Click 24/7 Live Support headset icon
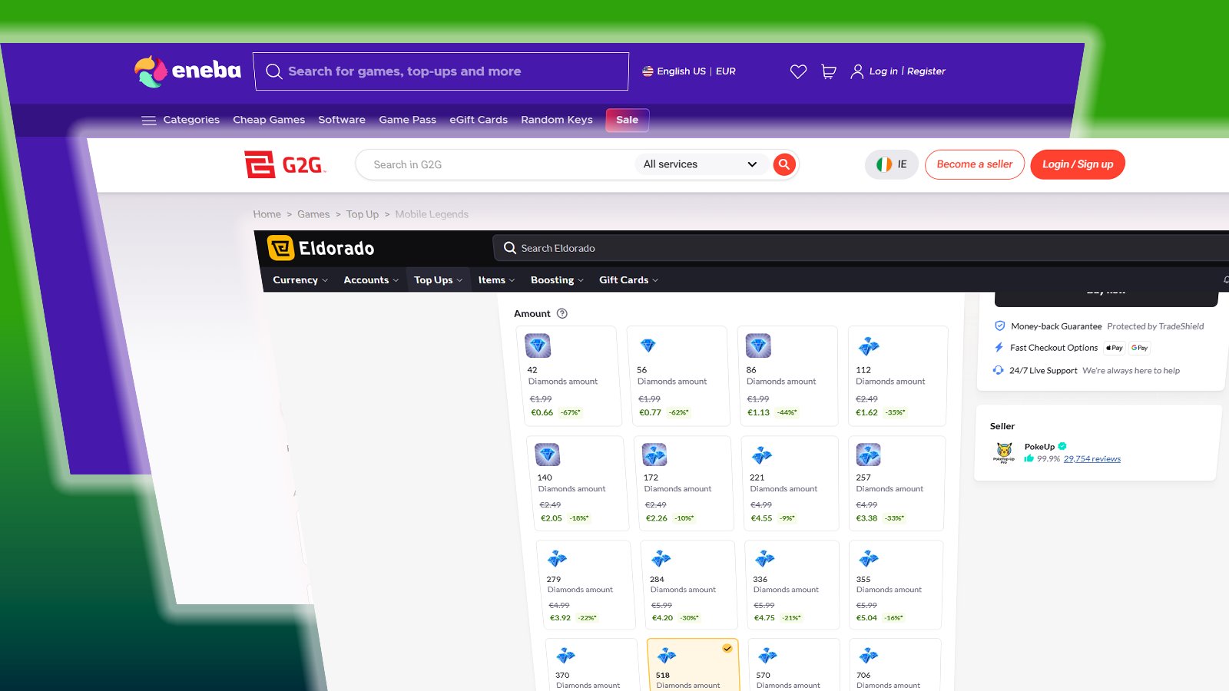1229x691 pixels. point(999,370)
